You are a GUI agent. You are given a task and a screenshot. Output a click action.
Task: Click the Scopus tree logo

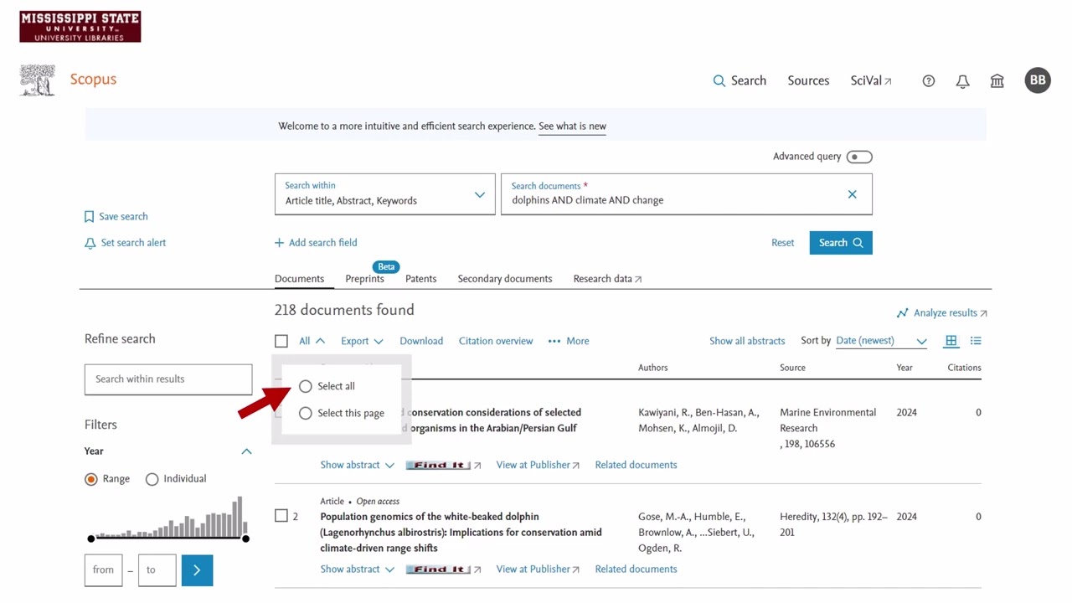(x=38, y=80)
